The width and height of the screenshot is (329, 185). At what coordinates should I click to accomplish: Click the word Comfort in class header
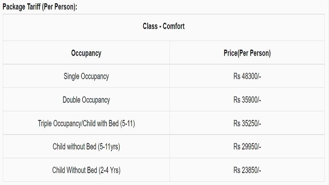coord(174,26)
